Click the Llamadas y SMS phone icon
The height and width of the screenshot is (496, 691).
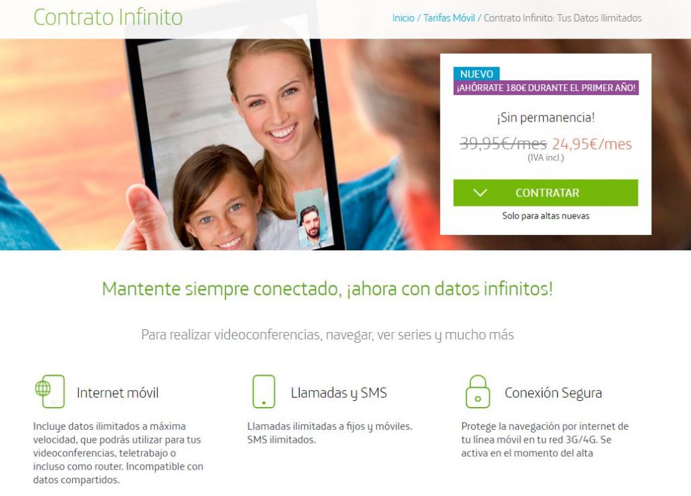click(x=264, y=391)
